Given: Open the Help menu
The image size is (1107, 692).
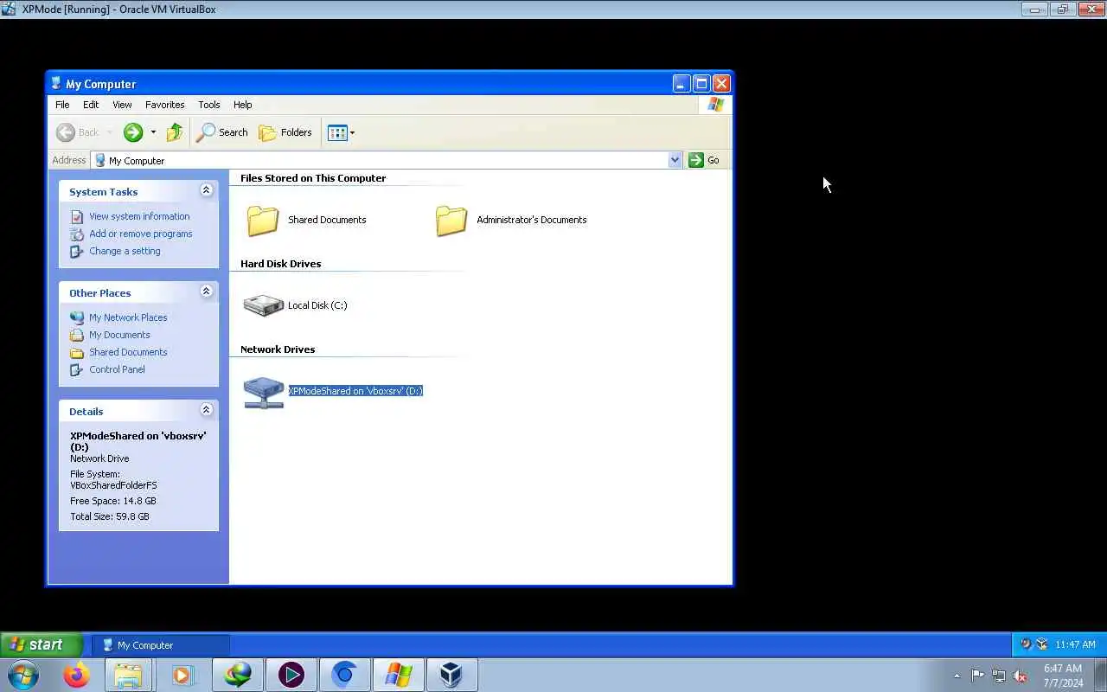Looking at the screenshot, I should click(243, 105).
